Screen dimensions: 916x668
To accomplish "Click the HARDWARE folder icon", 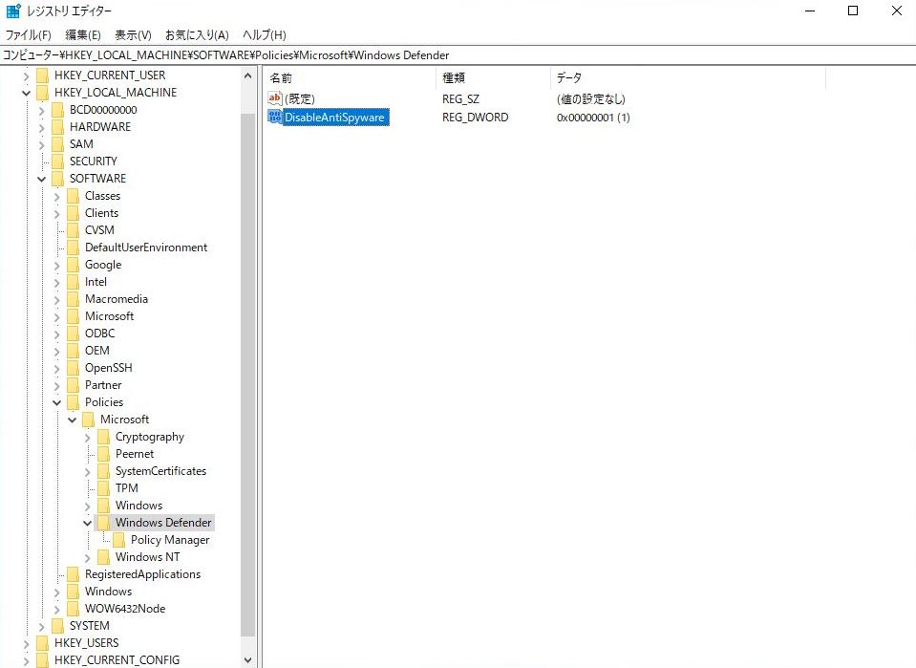I will click(x=58, y=127).
